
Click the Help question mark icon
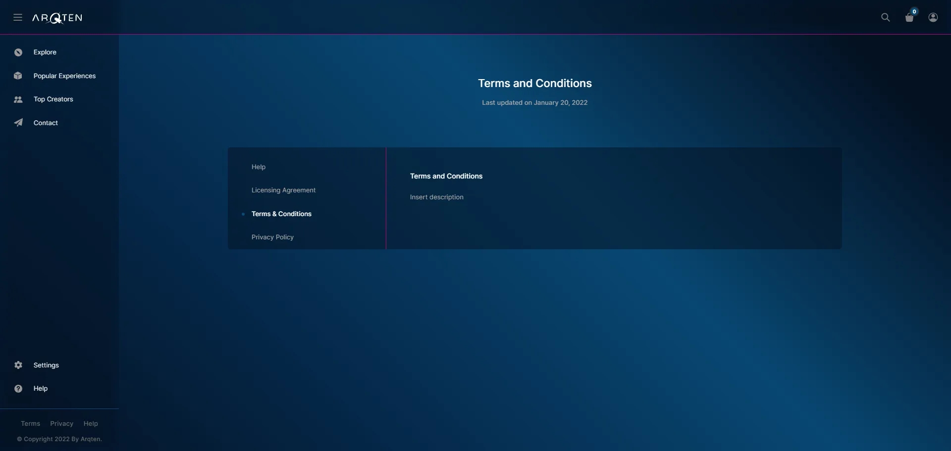pyautogui.click(x=18, y=389)
